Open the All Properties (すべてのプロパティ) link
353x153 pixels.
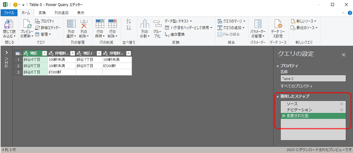point(296,86)
